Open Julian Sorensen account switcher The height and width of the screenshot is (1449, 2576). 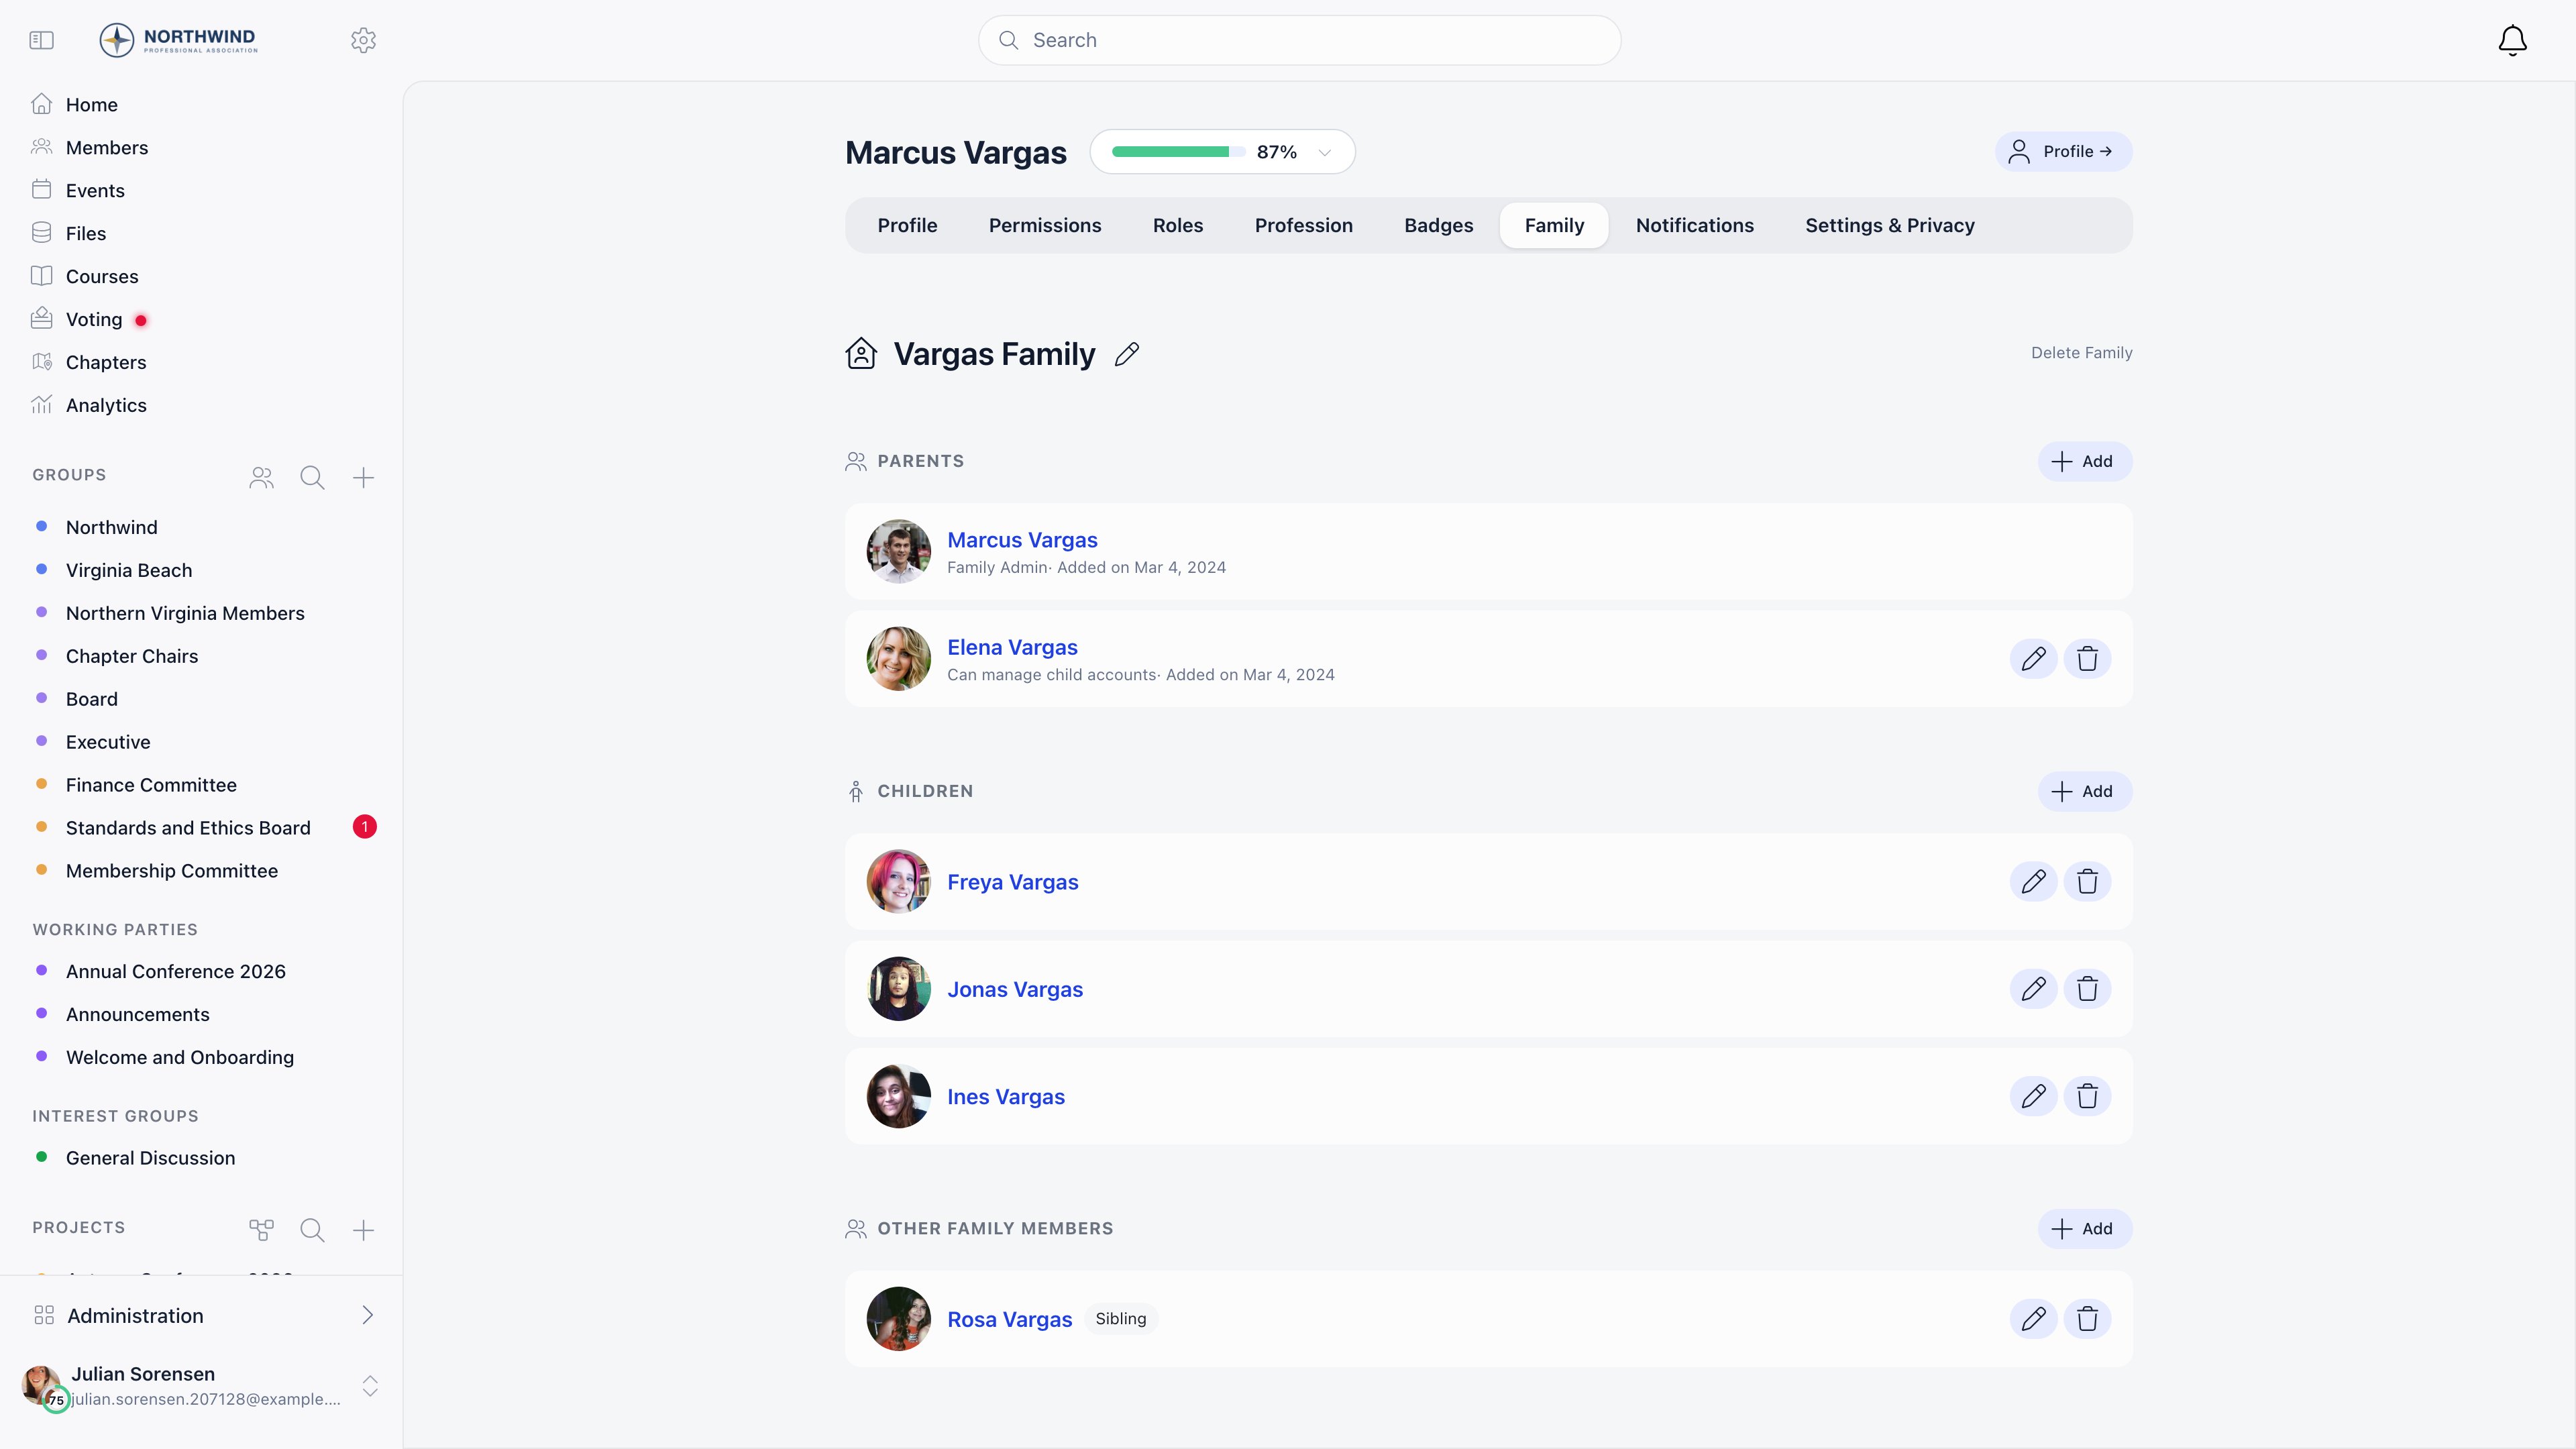[370, 1386]
